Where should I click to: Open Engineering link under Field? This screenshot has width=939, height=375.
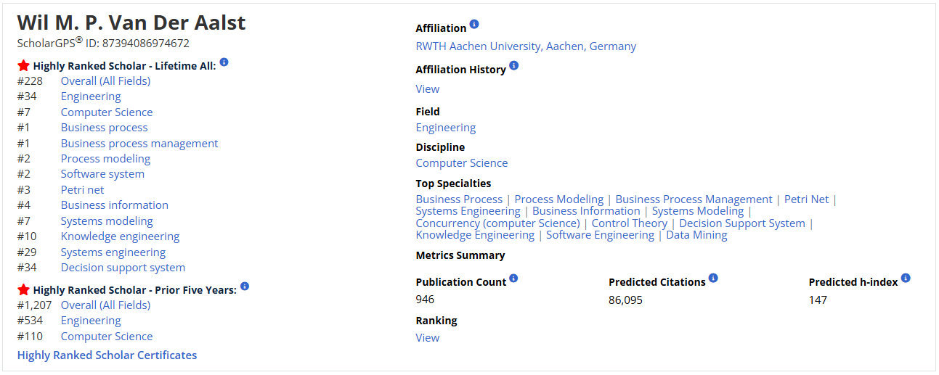[x=446, y=128]
